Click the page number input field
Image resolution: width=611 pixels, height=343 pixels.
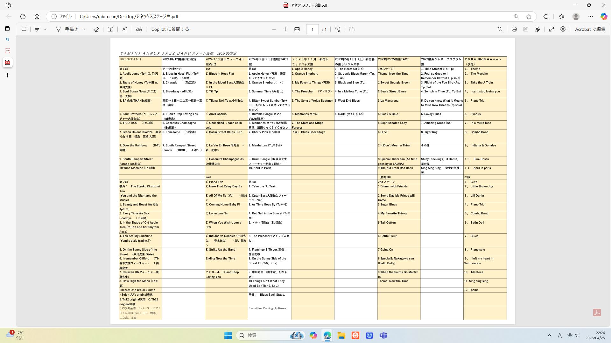point(312,29)
